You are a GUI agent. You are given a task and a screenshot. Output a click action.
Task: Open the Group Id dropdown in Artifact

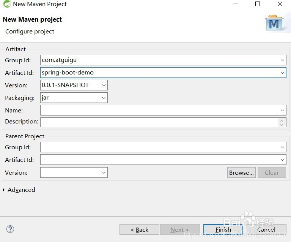[x=282, y=60]
